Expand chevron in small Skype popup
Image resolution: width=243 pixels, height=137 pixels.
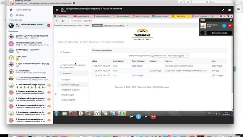pos(202,33)
